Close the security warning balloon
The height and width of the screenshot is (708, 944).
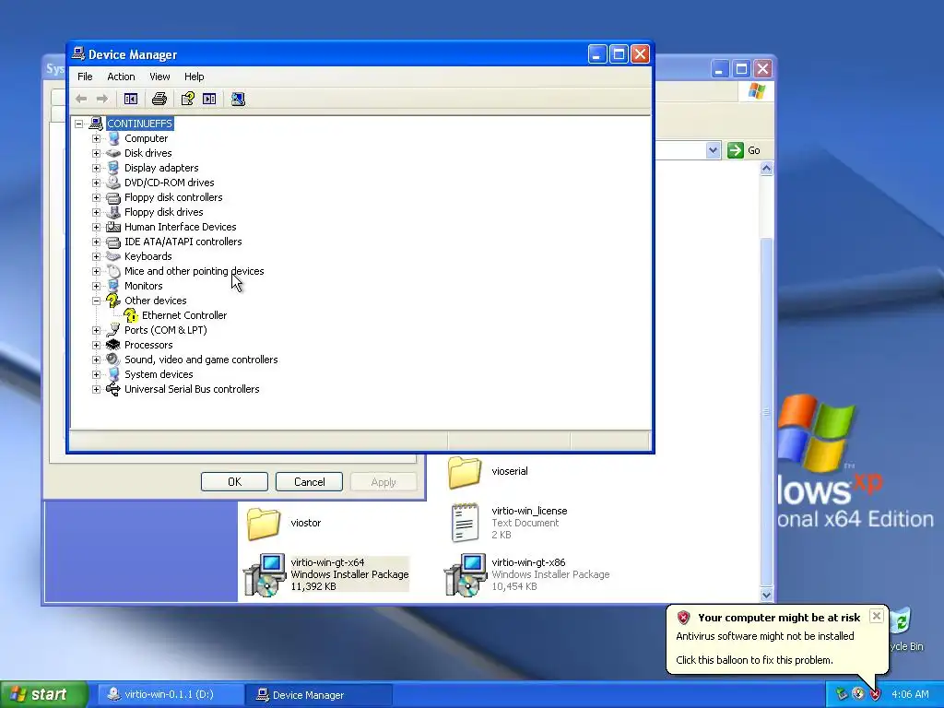pyautogui.click(x=877, y=616)
